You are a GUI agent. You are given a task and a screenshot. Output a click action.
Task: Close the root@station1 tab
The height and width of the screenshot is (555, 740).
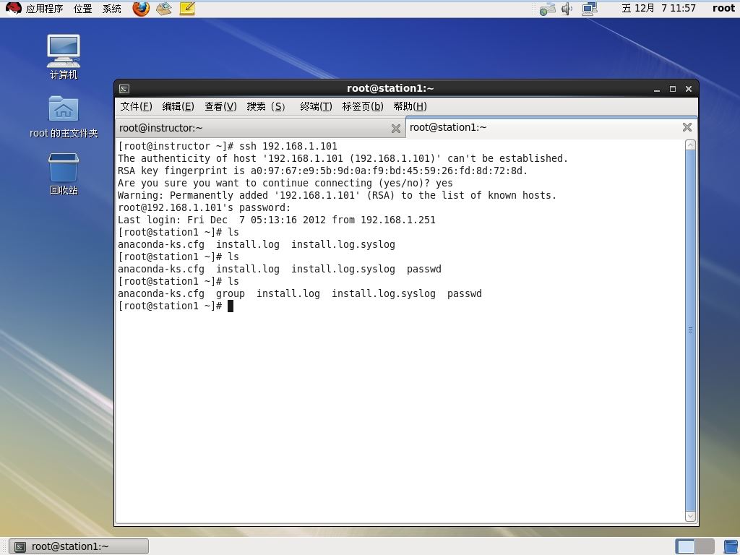[687, 127]
